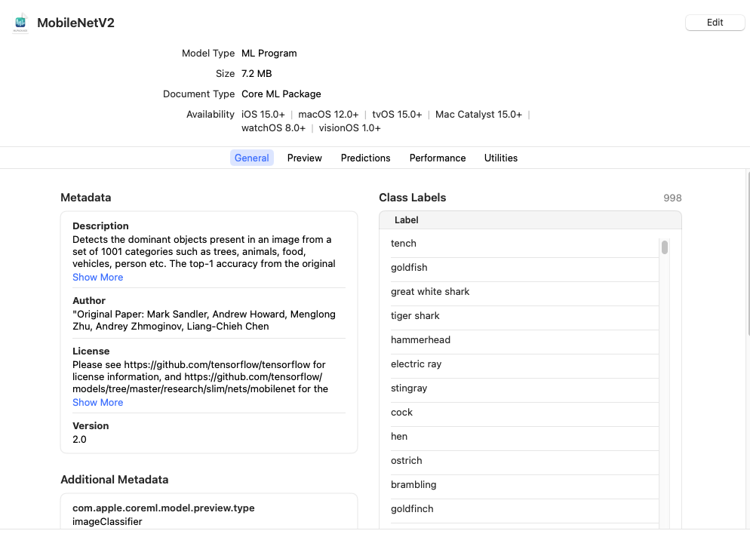Click the main window vertical scrollbar
This screenshot has height=534, width=750.
coord(748,253)
